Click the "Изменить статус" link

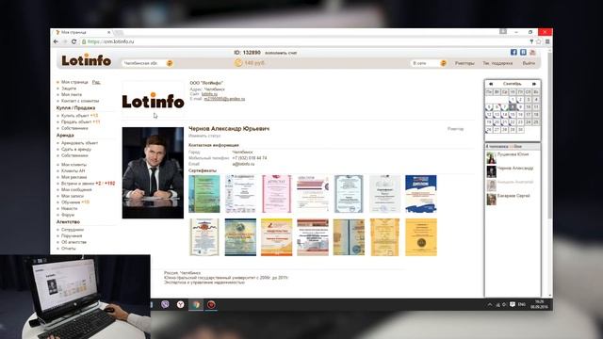204,136
